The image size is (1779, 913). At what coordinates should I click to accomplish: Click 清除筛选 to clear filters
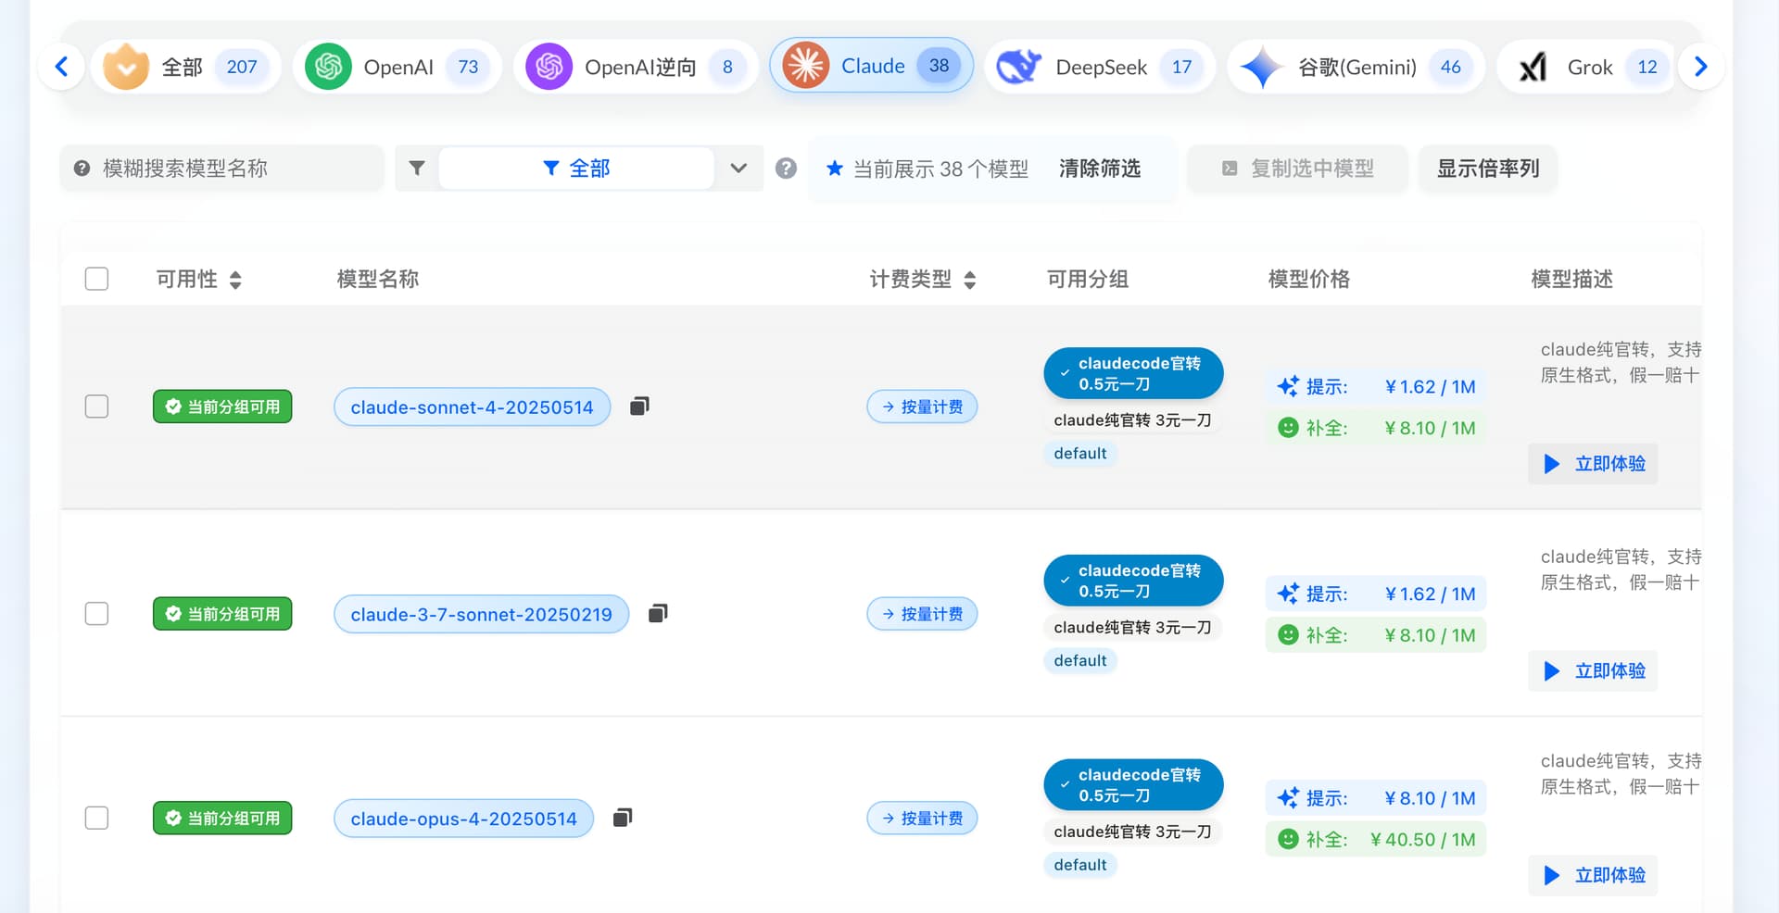[1100, 169]
